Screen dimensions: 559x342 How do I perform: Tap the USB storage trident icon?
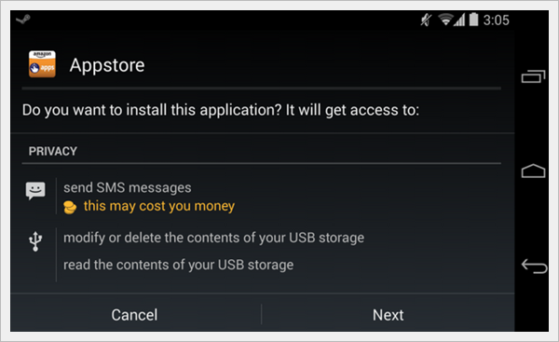(x=35, y=241)
